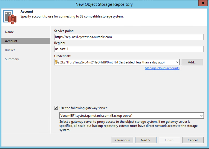
Task: Close the New Object Storage Repository dialog
Action: click(x=202, y=4)
